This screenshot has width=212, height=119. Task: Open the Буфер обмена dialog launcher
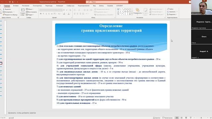pos(18,18)
